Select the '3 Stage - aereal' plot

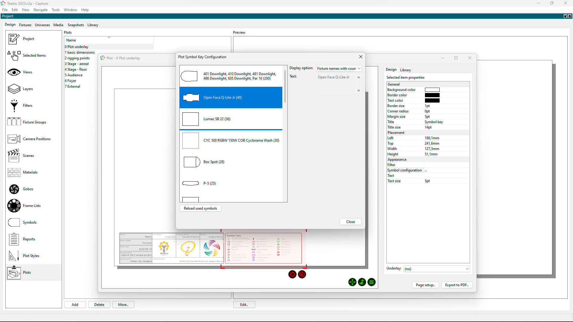[77, 64]
